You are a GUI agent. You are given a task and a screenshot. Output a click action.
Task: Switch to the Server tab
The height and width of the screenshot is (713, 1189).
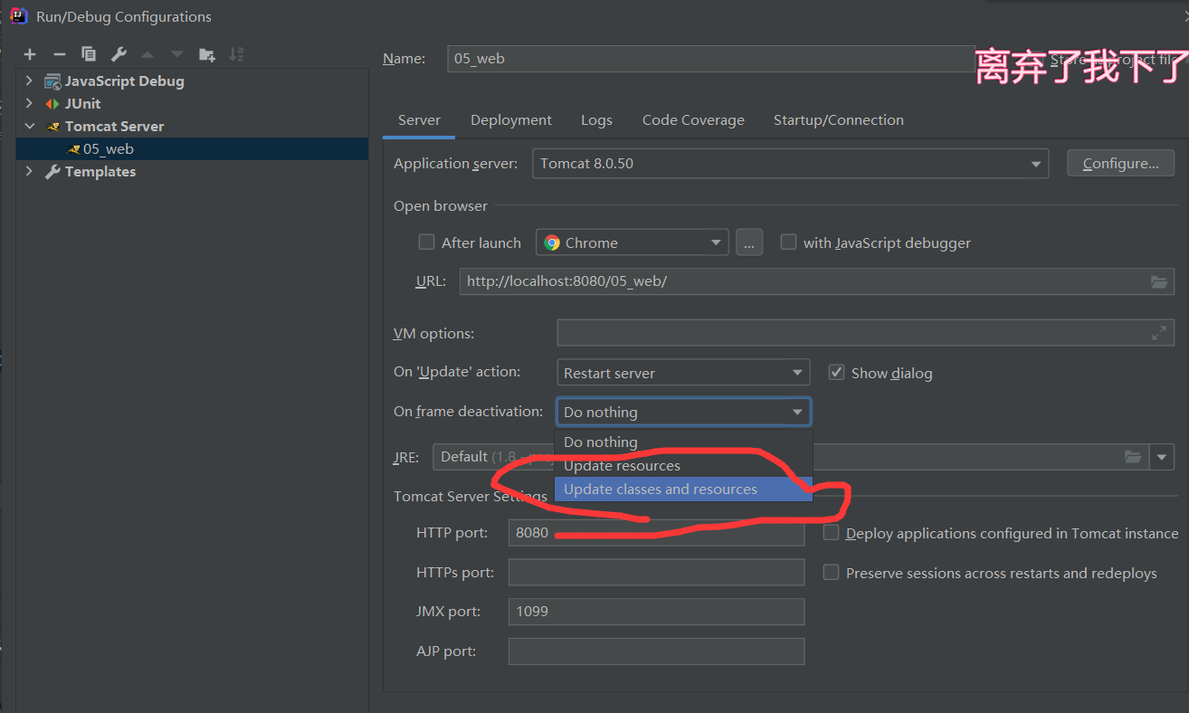tap(419, 120)
